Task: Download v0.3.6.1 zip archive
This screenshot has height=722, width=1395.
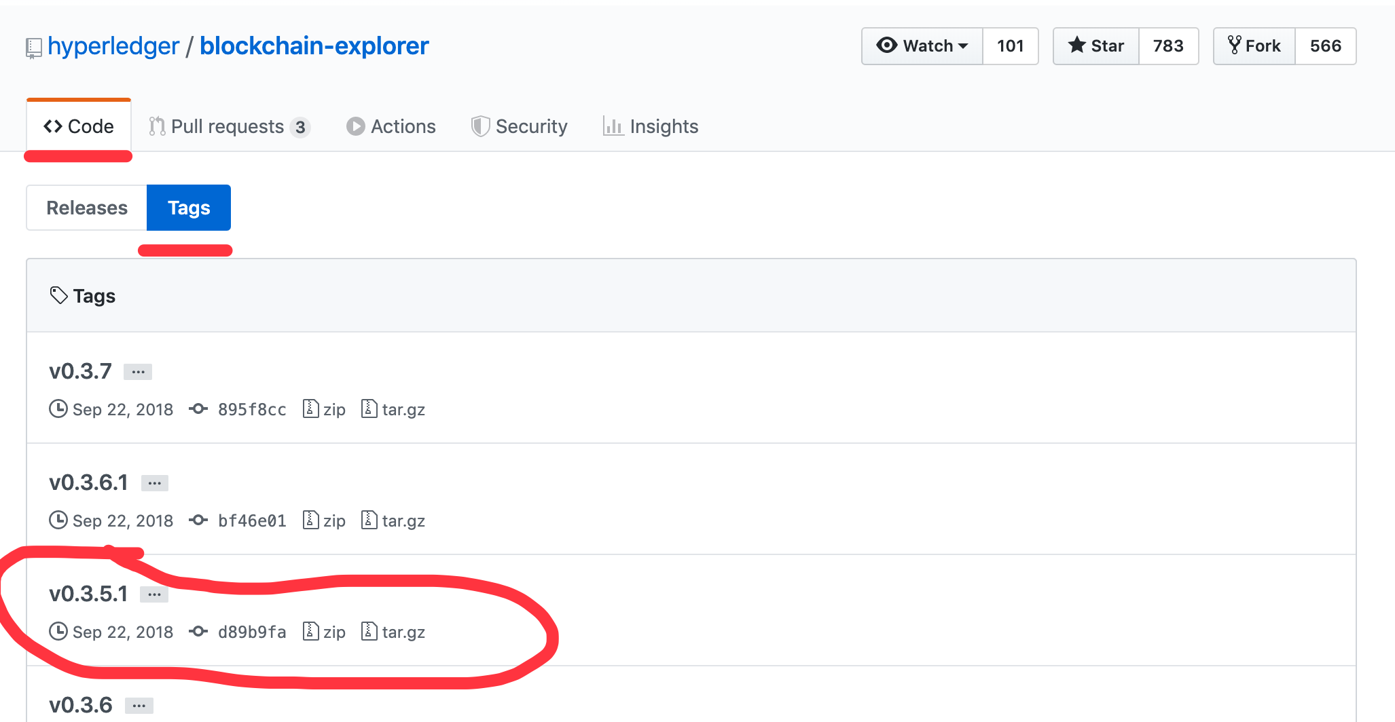Action: [324, 520]
